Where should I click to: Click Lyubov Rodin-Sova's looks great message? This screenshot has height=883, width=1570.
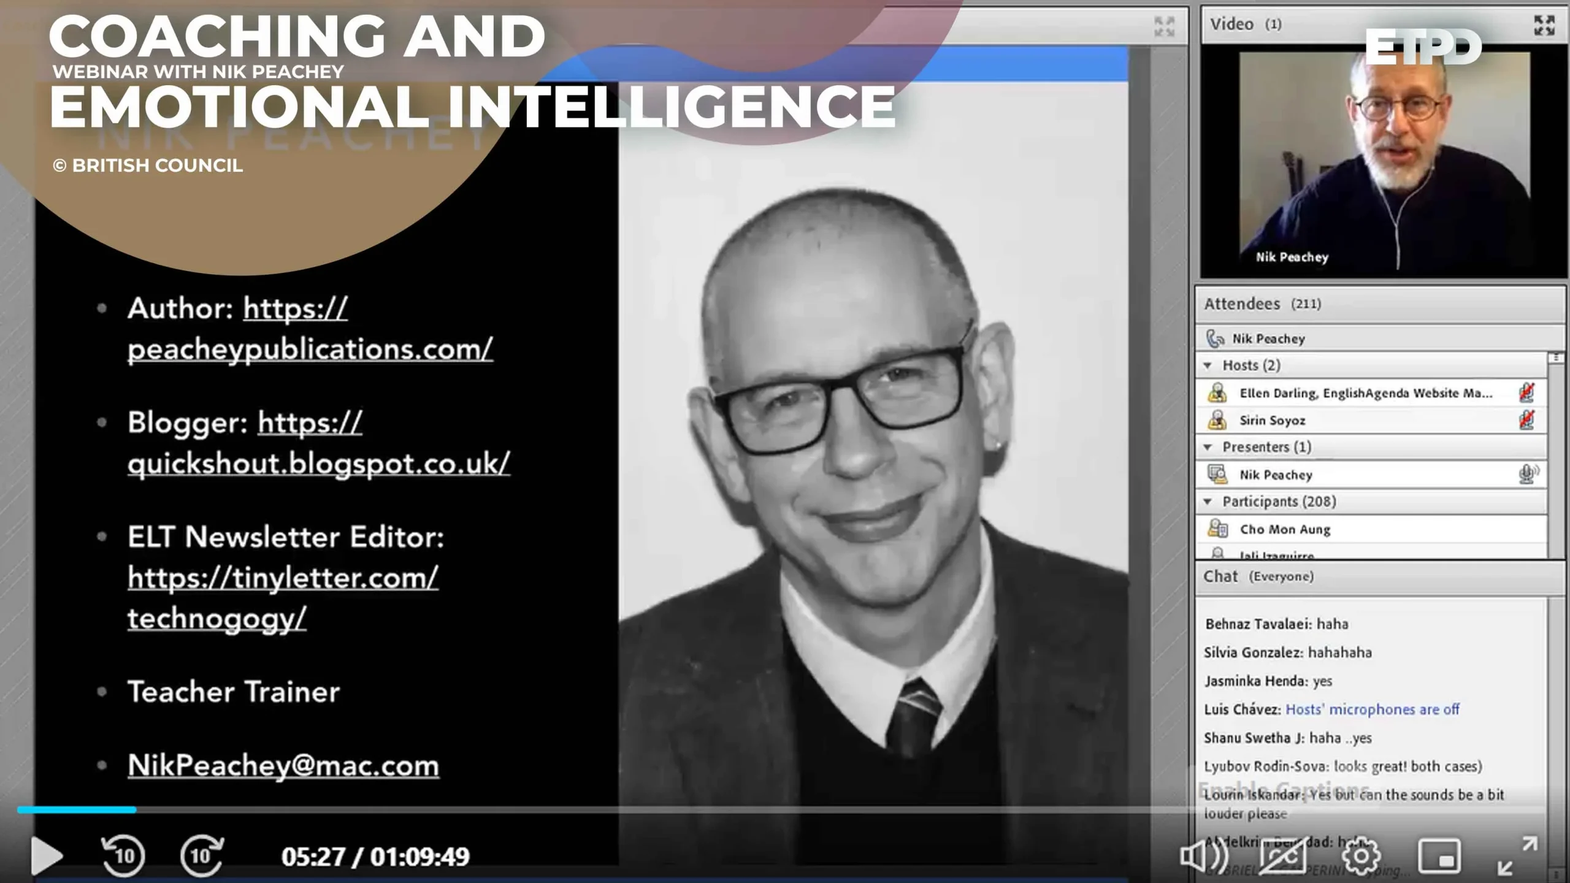[x=1342, y=766]
